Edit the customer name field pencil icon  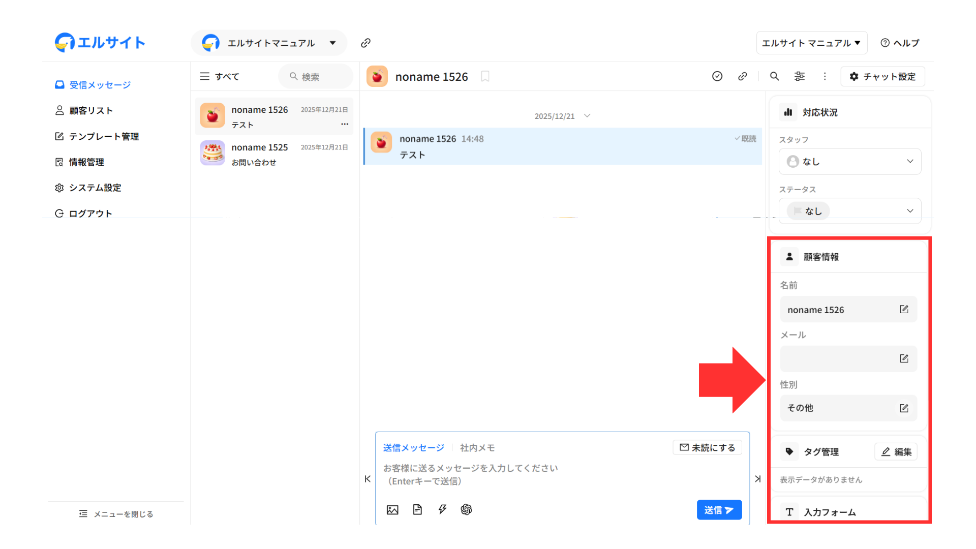(x=904, y=309)
